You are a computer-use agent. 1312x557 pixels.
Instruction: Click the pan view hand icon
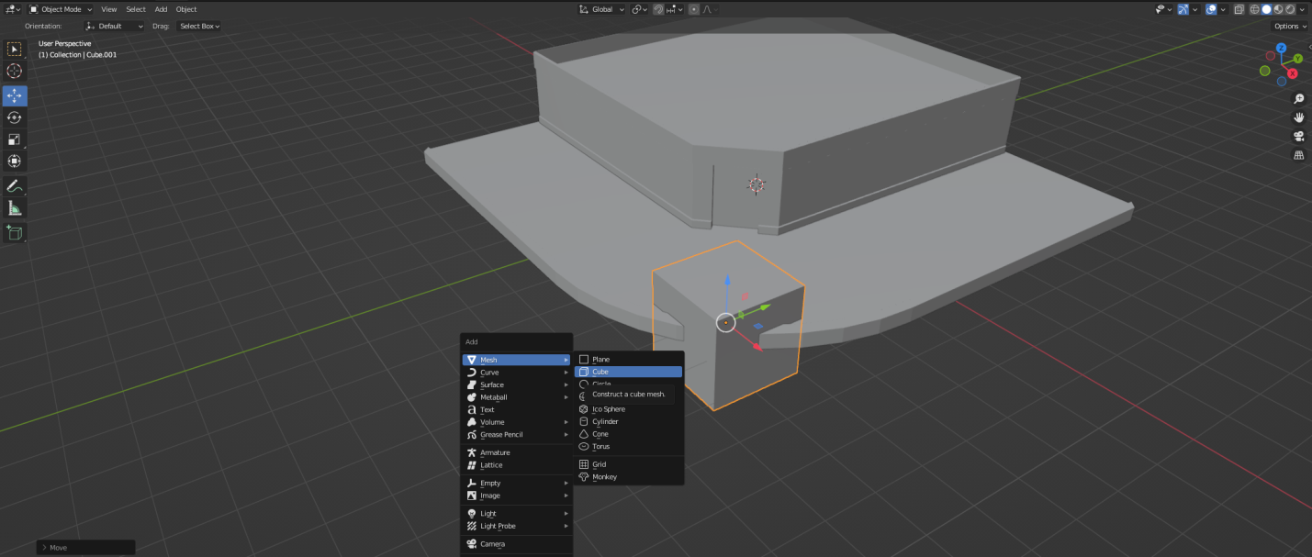coord(1299,117)
